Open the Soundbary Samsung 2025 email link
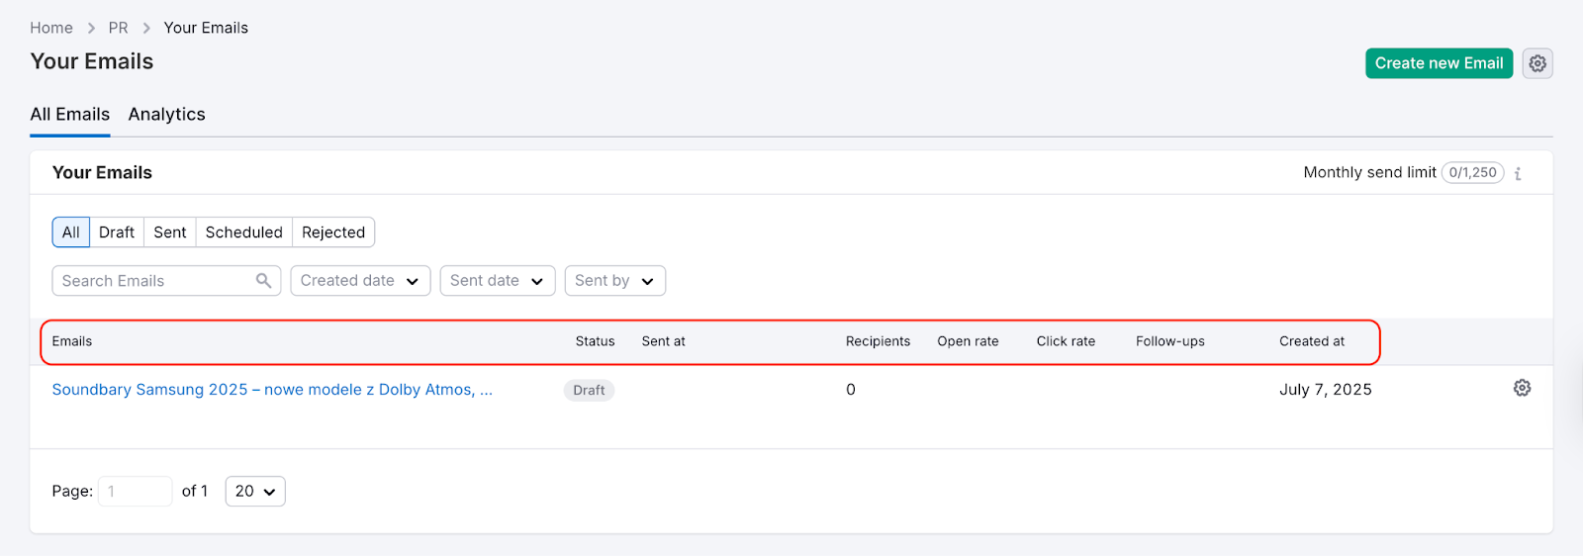The image size is (1583, 556). (272, 390)
